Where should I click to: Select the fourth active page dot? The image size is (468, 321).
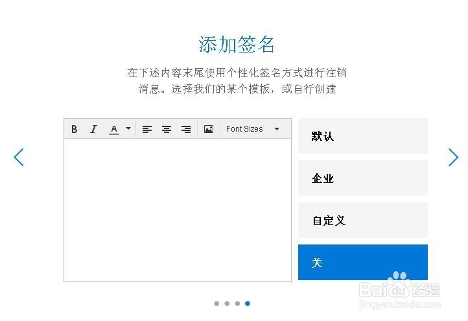[248, 303]
